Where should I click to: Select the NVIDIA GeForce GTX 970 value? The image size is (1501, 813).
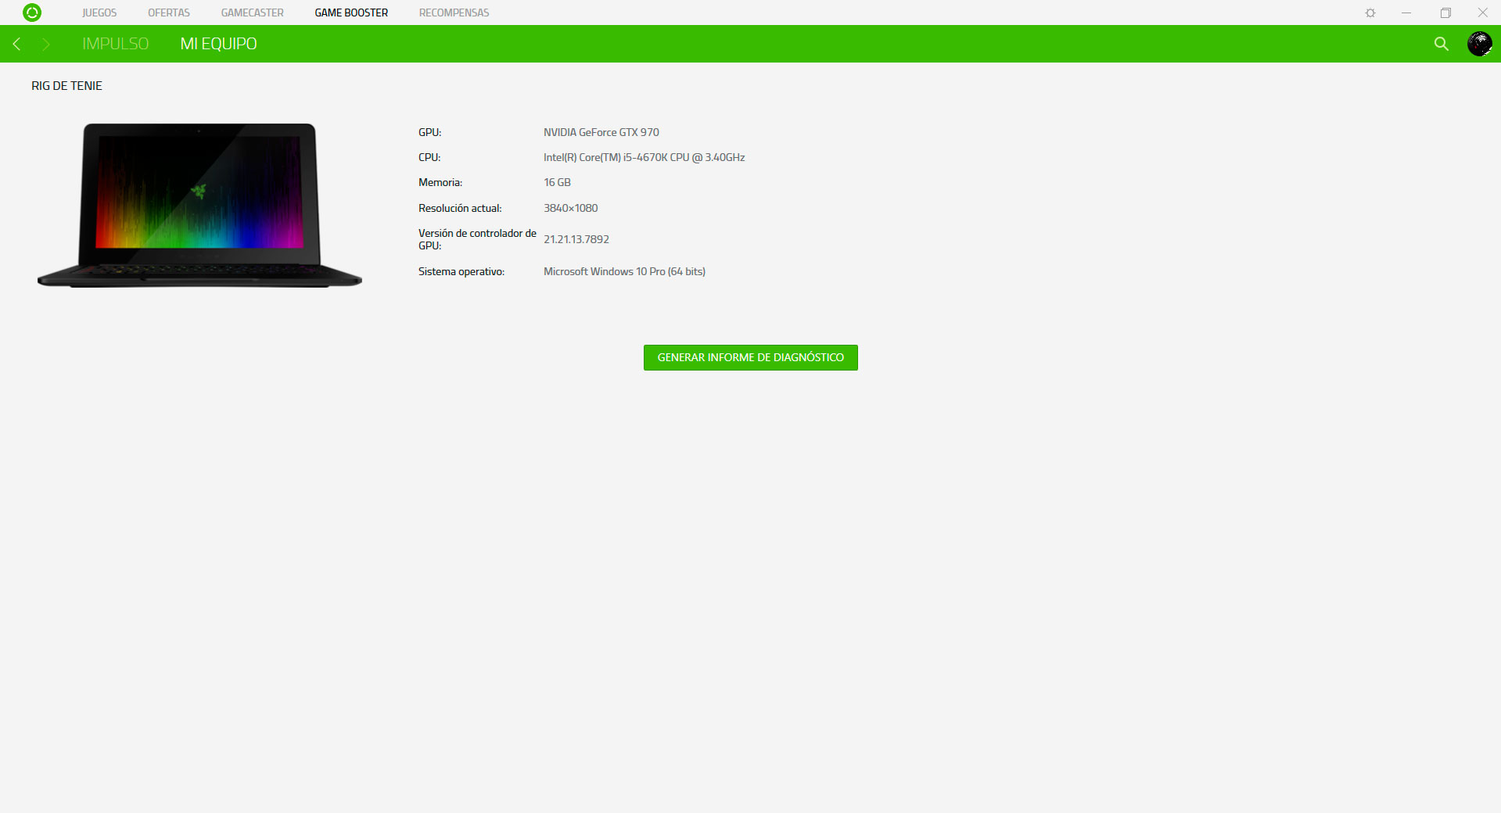pyautogui.click(x=601, y=132)
